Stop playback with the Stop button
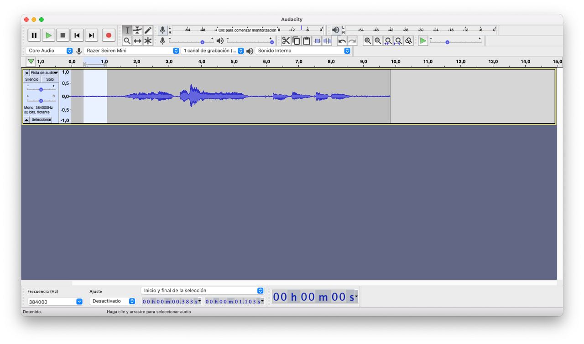The height and width of the screenshot is (344, 584). [63, 35]
